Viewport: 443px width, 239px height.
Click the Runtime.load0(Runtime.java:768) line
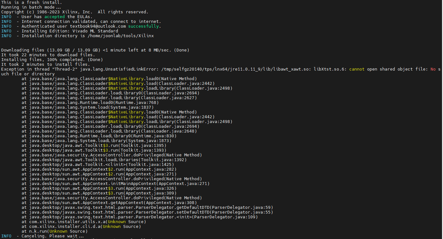90,103
